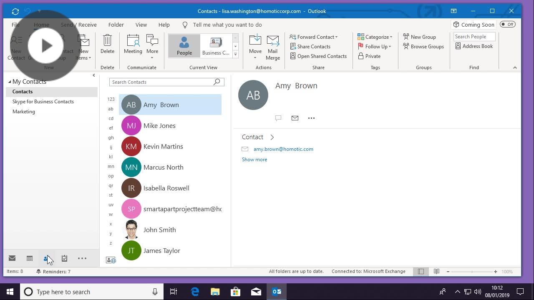Image resolution: width=534 pixels, height=300 pixels.
Task: Open the Help tab
Action: coord(164,25)
